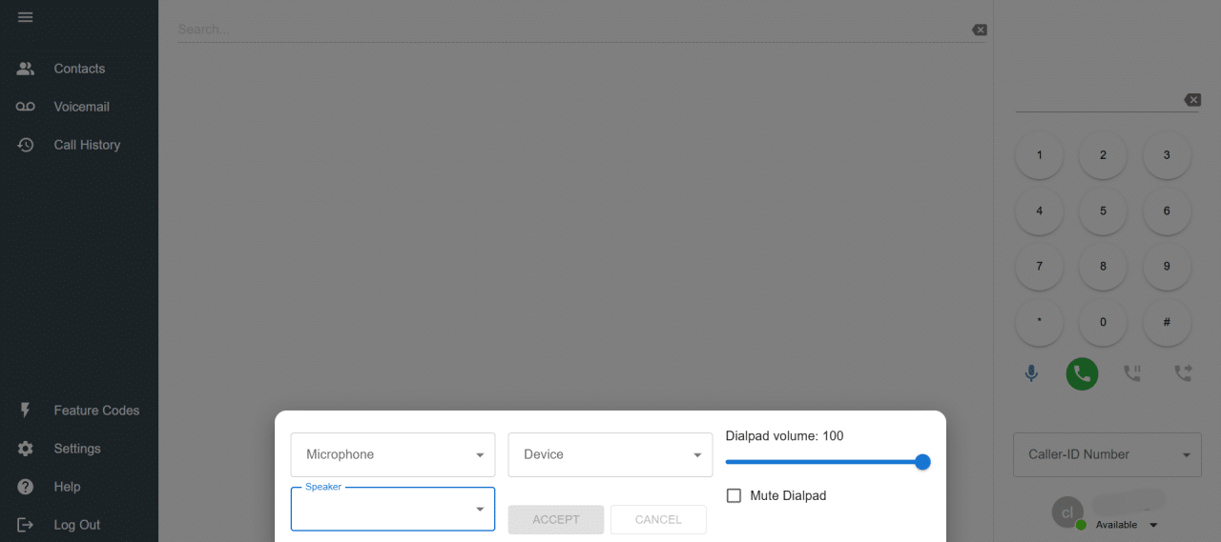1221x542 pixels.
Task: Dial digit 6 on keypad
Action: tap(1167, 211)
